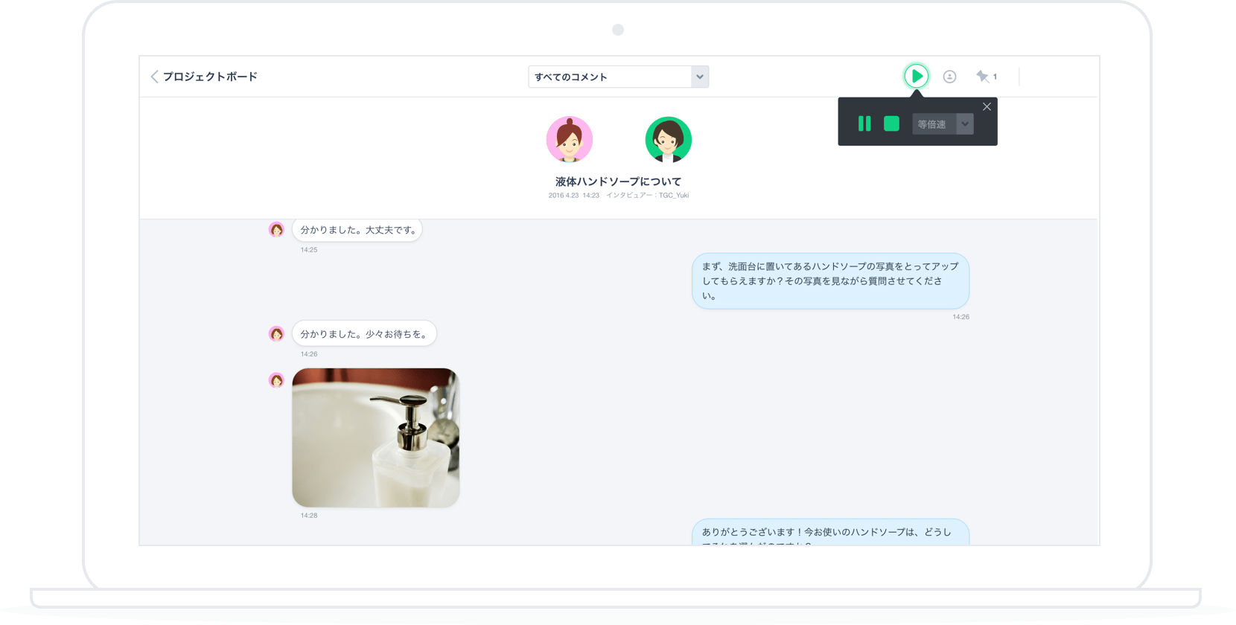Open the hand soap dispenser photo

click(x=376, y=437)
